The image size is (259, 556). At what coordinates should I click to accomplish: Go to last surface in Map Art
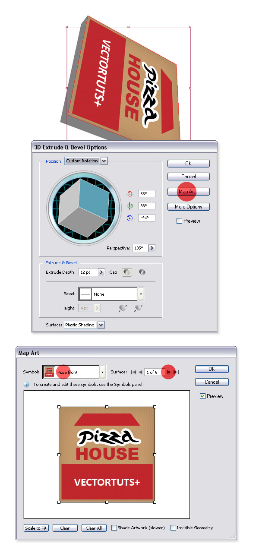(176, 372)
